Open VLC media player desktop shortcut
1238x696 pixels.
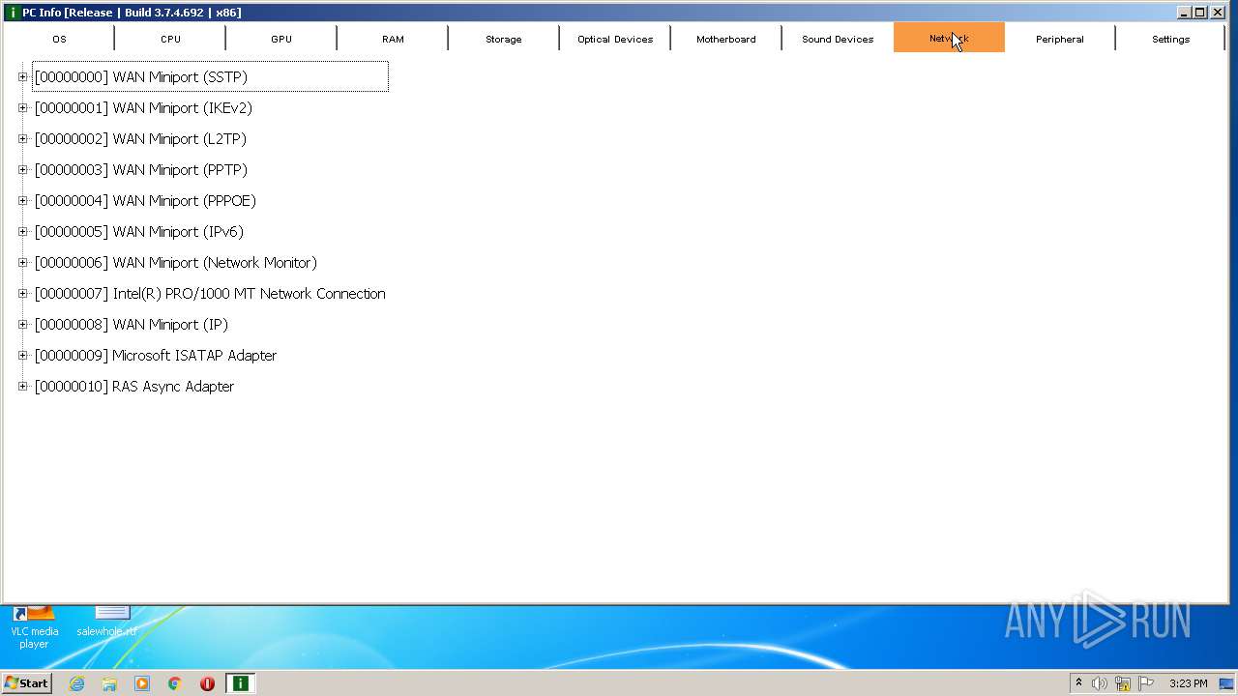tap(34, 628)
